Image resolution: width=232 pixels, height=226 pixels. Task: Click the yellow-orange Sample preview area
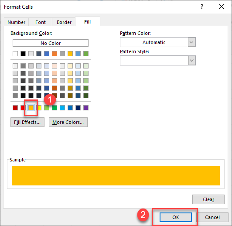click(116, 176)
